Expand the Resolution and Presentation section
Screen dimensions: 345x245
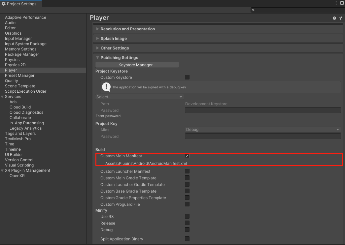point(98,29)
